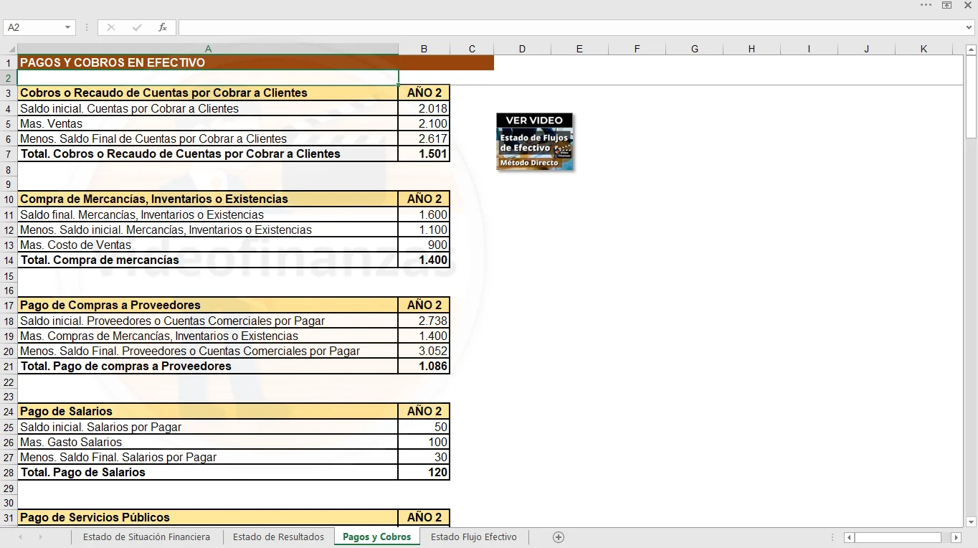Click the Insert Function fx icon

(x=163, y=27)
